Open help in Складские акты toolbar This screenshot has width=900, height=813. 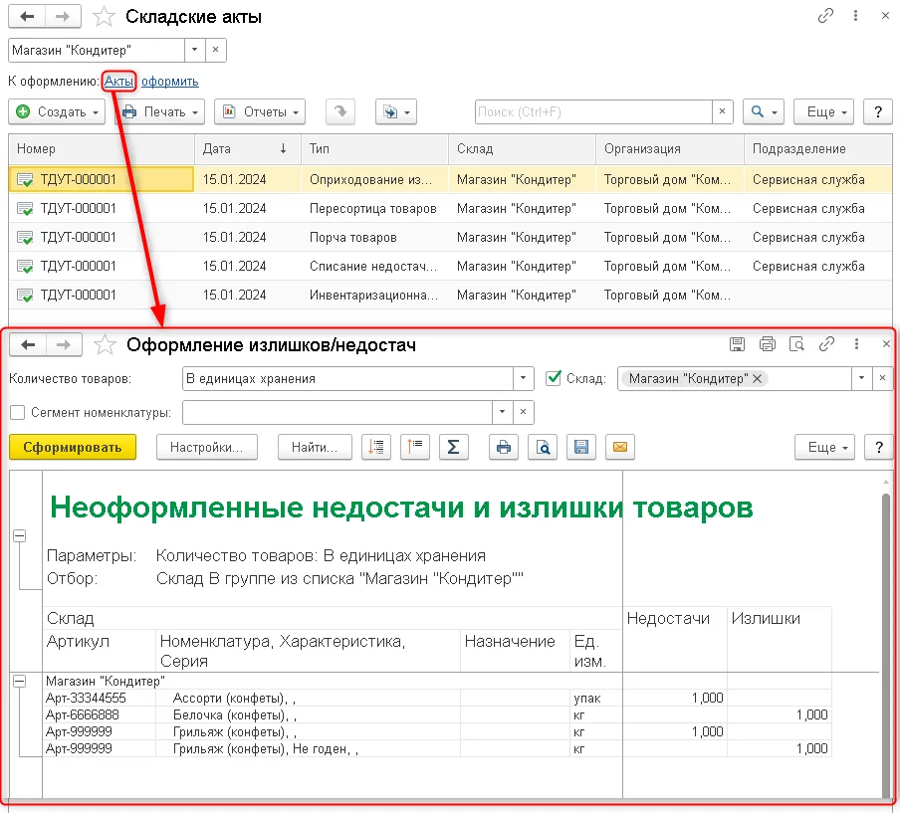878,111
